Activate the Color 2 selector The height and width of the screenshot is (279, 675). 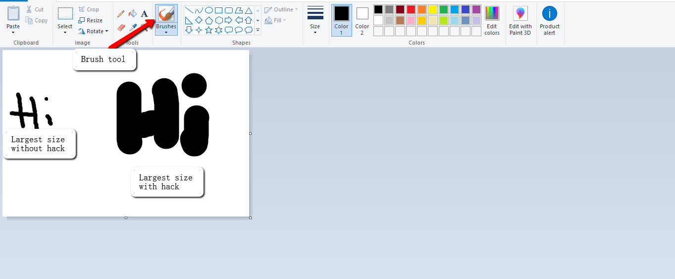[x=362, y=20]
